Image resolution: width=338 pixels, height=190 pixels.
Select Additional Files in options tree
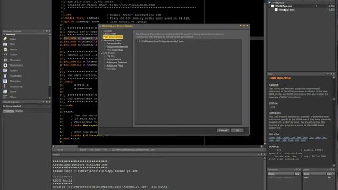tap(115, 65)
